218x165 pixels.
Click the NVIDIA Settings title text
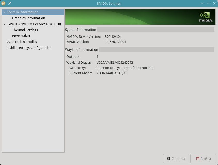109,3
